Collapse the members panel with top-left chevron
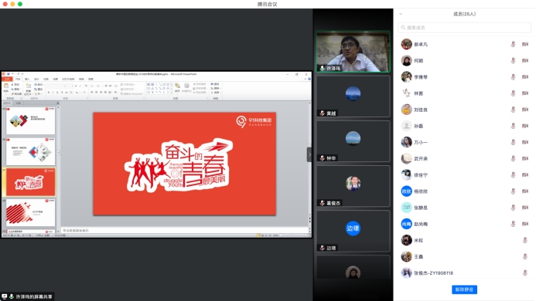Screen dimensions: 536x301 click(x=401, y=14)
